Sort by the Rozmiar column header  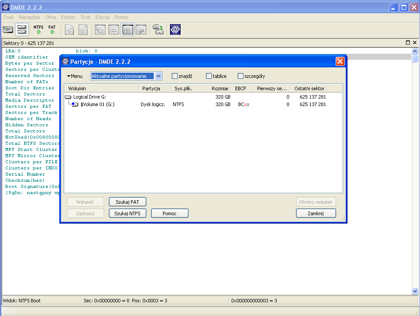(217, 88)
